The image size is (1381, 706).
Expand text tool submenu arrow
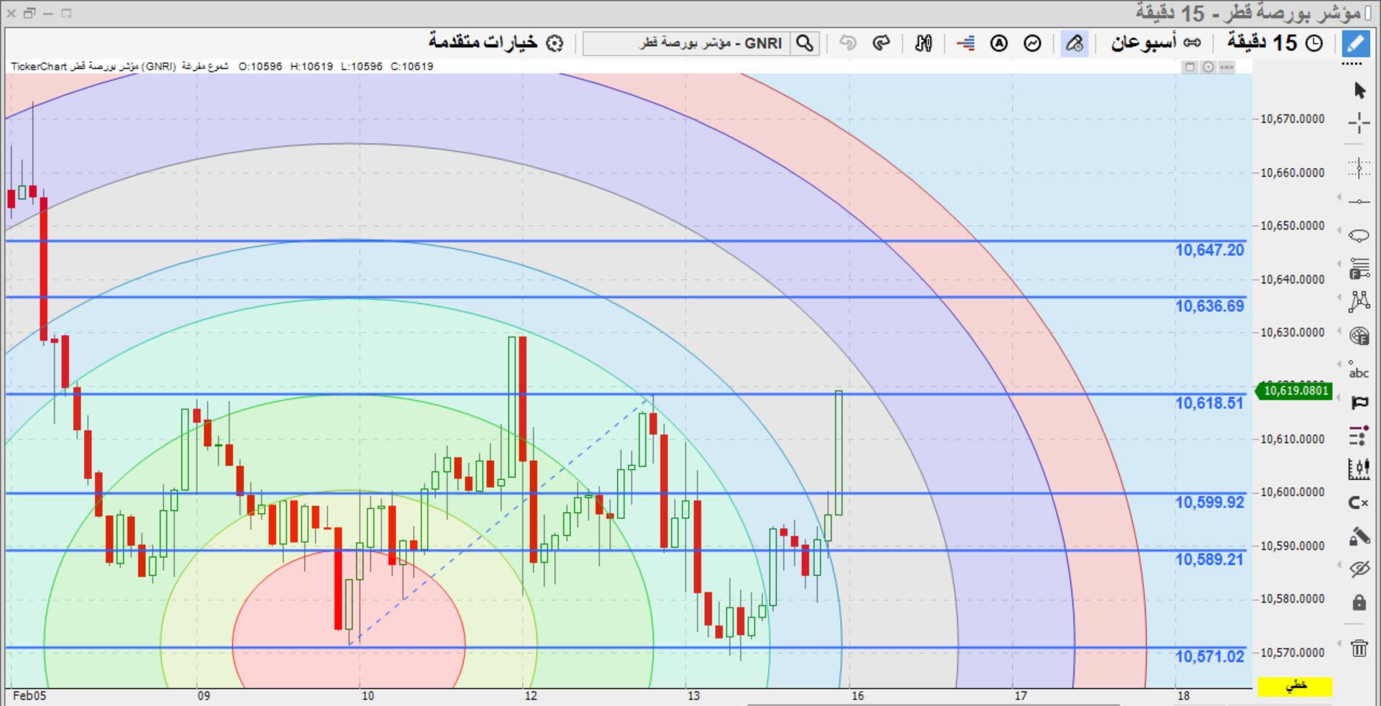(1339, 365)
